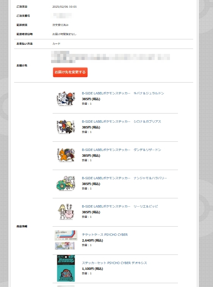This screenshot has height=287, width=213.
Task: Open the キバナ＆ジュラルドン sticker product link
Action: point(123,93)
